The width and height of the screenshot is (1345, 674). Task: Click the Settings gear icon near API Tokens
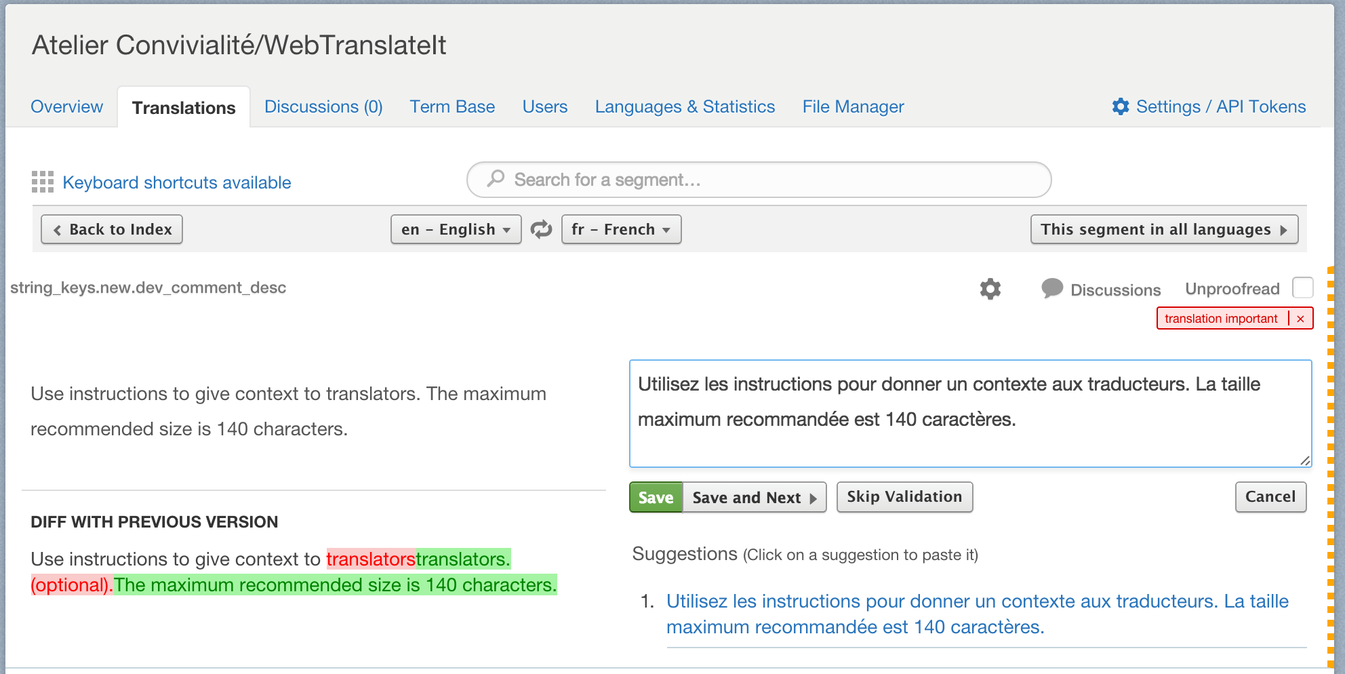1121,106
